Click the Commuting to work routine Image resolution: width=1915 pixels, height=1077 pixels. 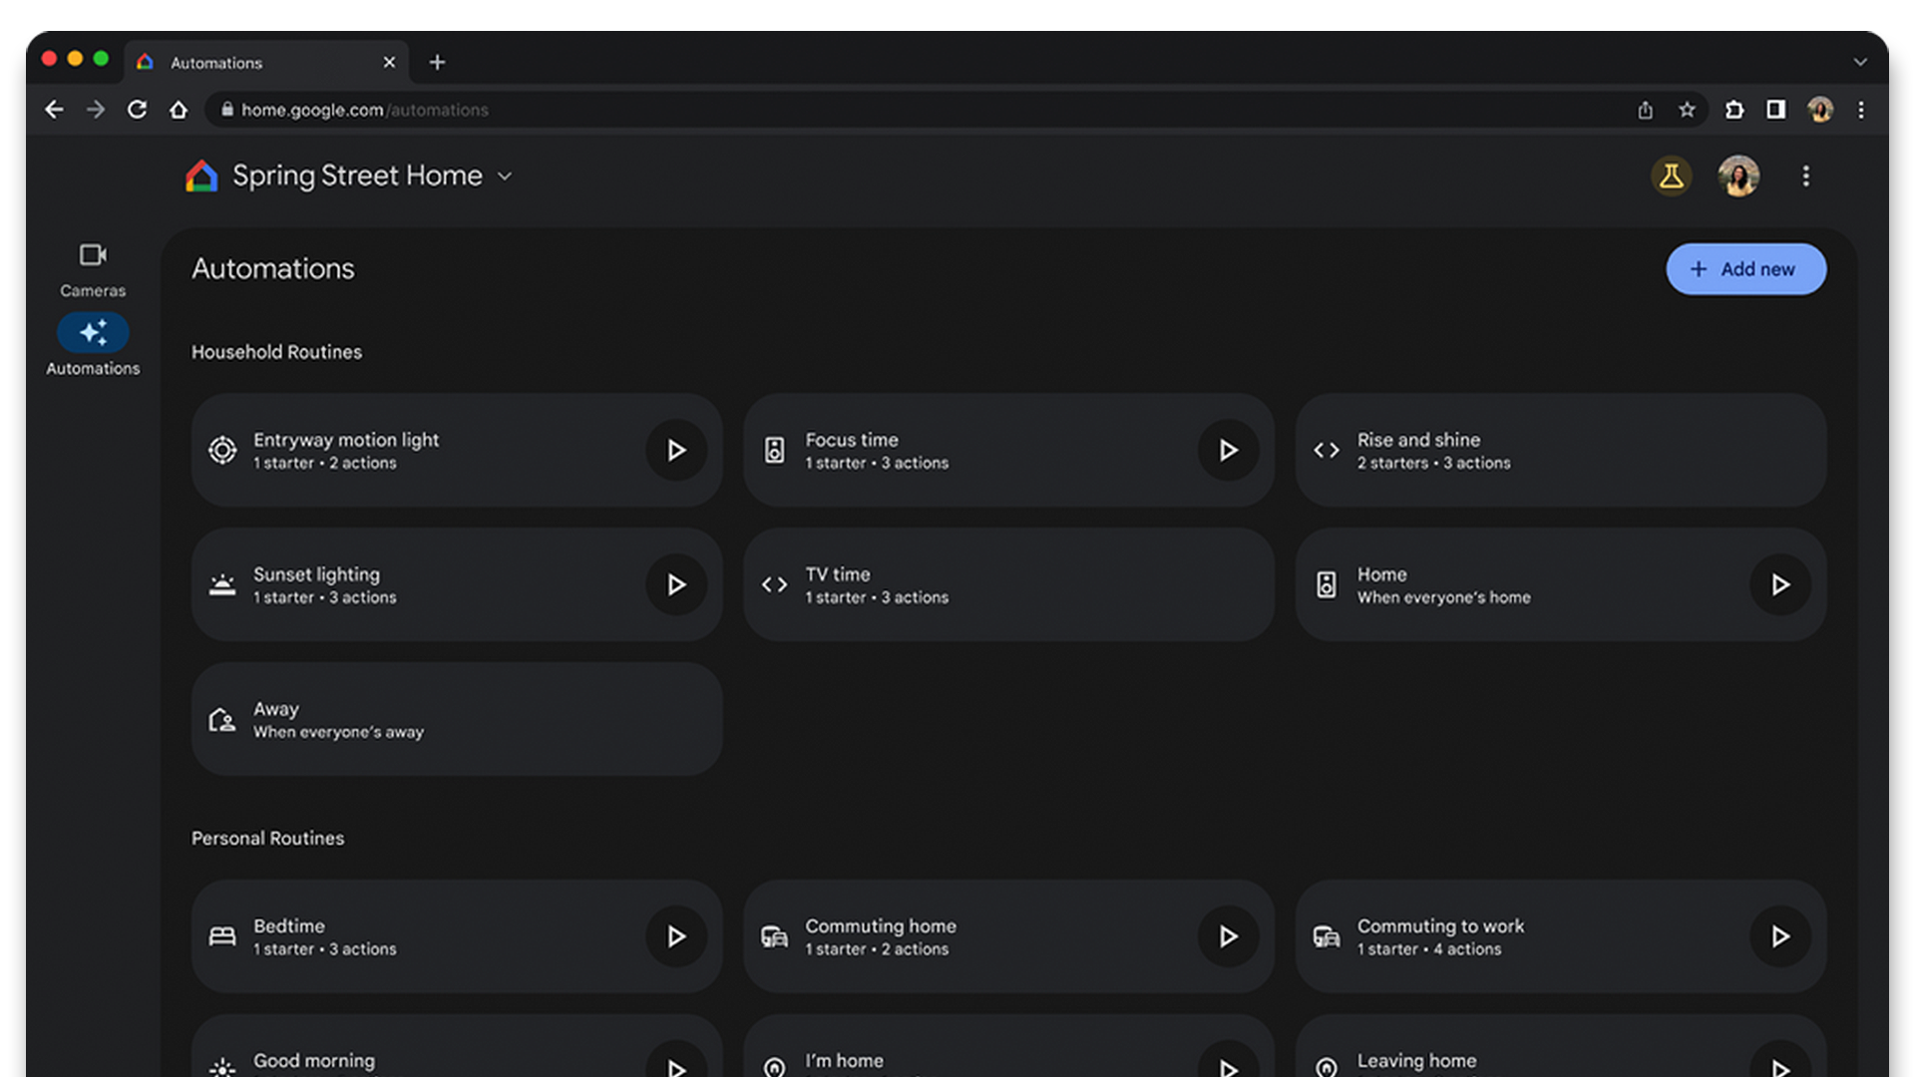click(1560, 936)
